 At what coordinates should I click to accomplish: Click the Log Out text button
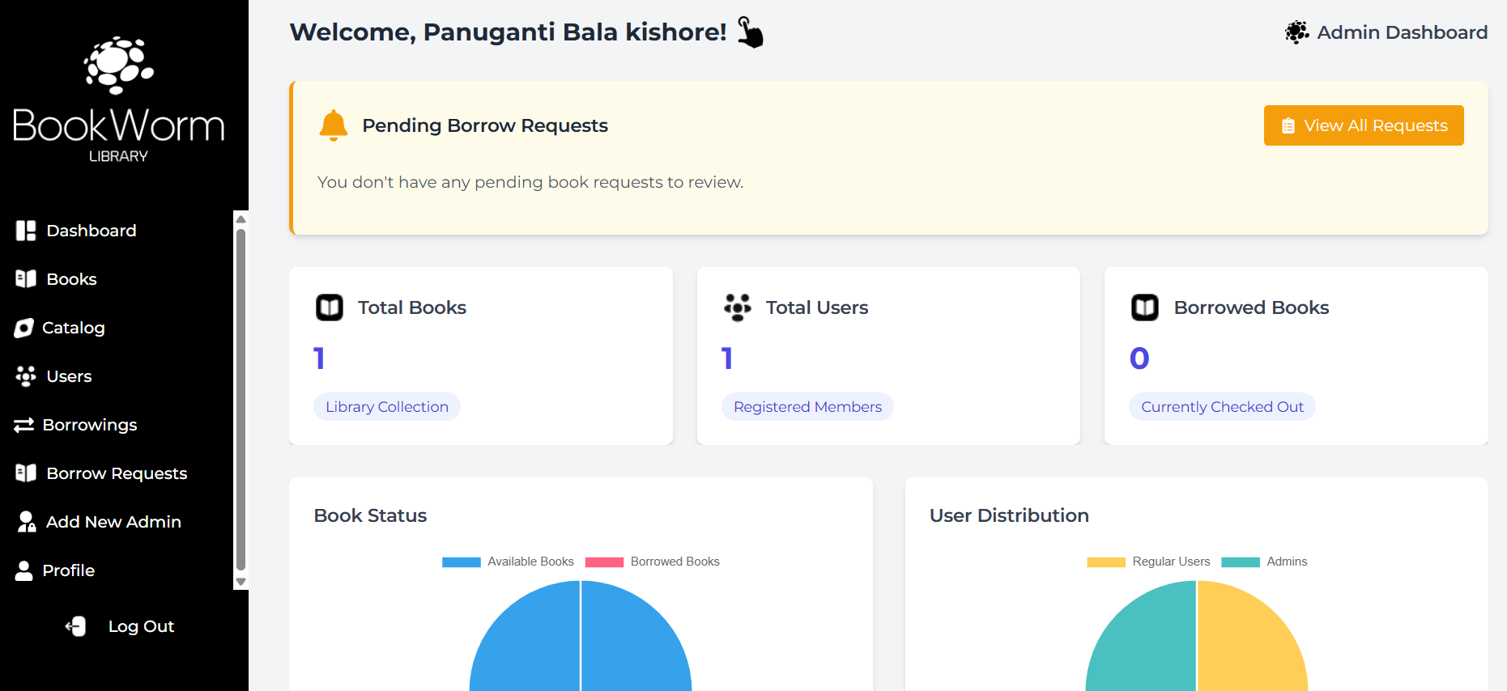pyautogui.click(x=142, y=626)
